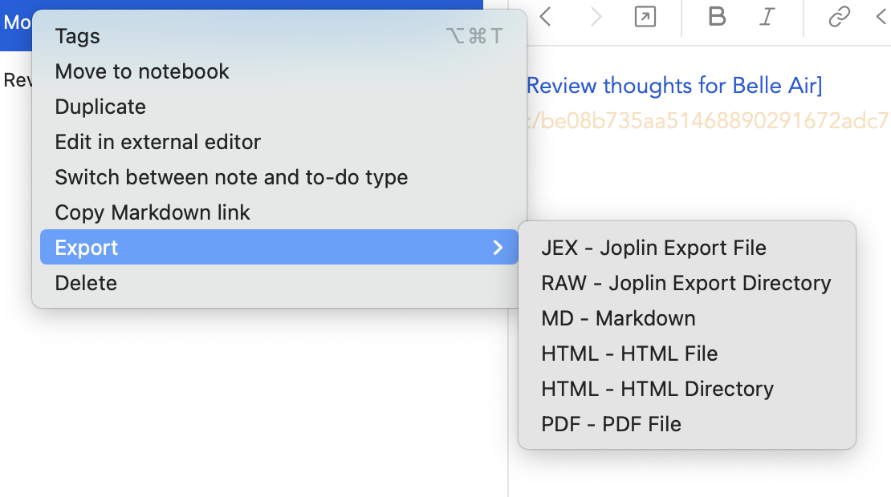Export as JEX Joplin Export File

[x=653, y=248]
